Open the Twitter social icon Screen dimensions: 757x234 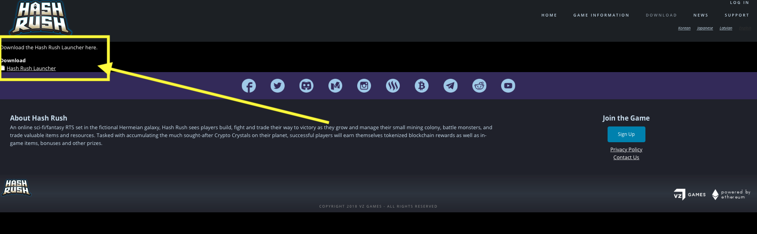[278, 85]
